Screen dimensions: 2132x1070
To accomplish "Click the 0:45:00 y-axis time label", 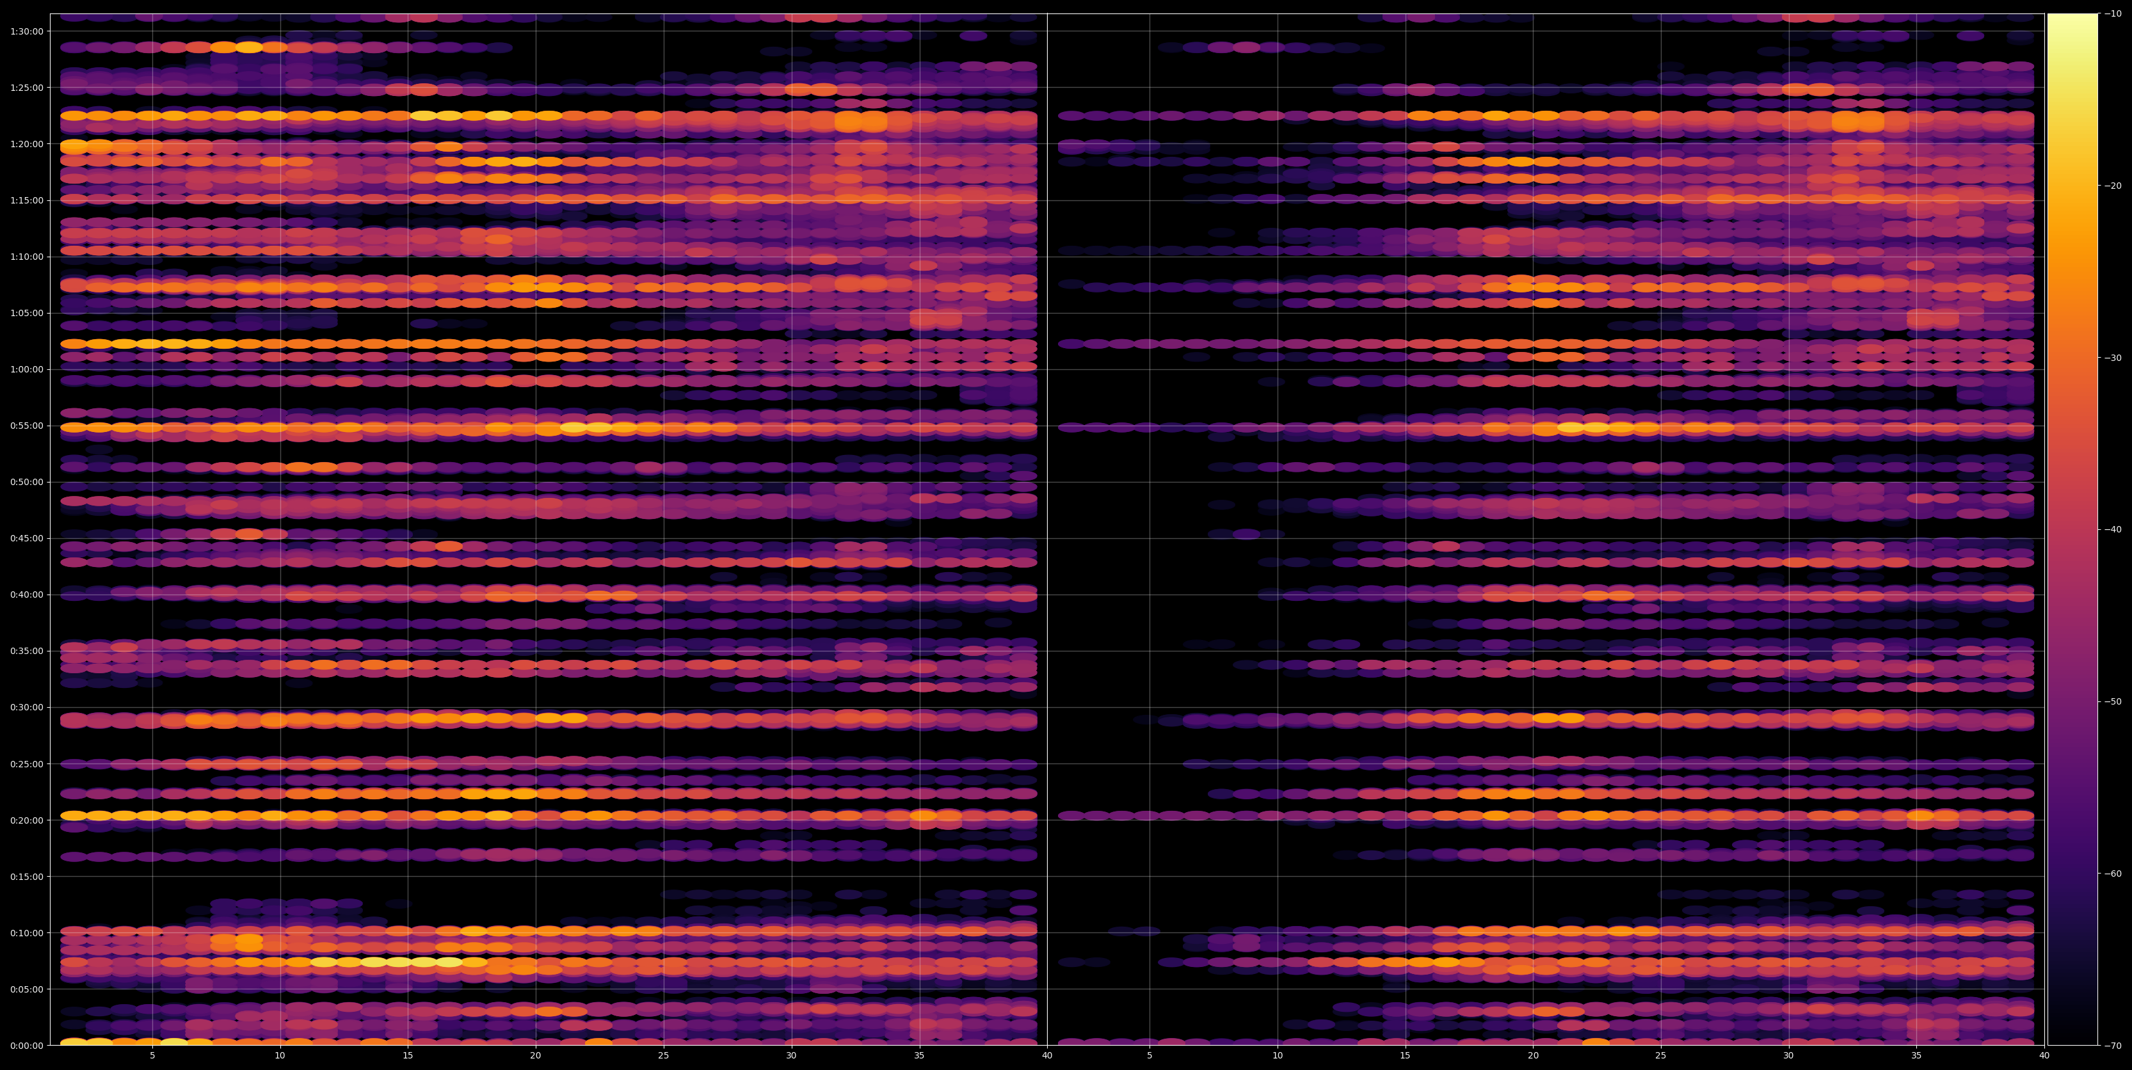I will [26, 538].
